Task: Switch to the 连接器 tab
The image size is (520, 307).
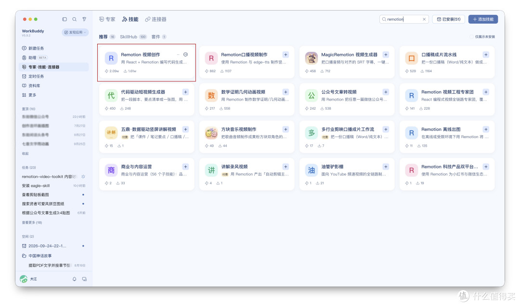Action: [x=156, y=19]
